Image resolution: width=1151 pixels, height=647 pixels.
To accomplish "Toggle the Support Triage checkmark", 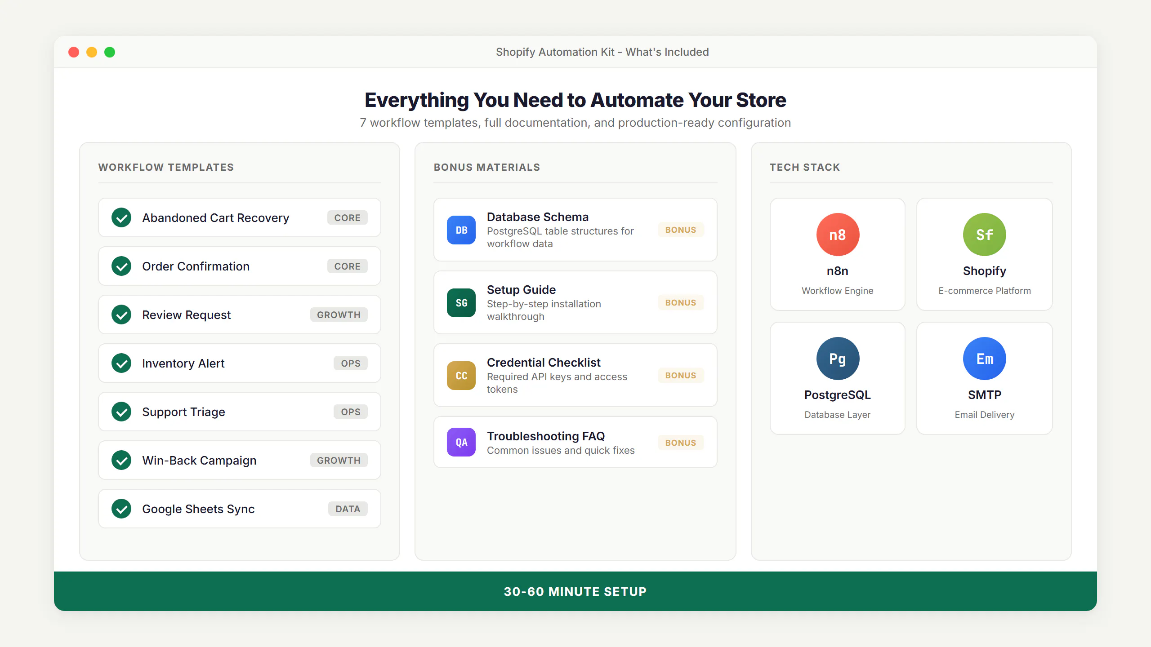I will (x=121, y=412).
